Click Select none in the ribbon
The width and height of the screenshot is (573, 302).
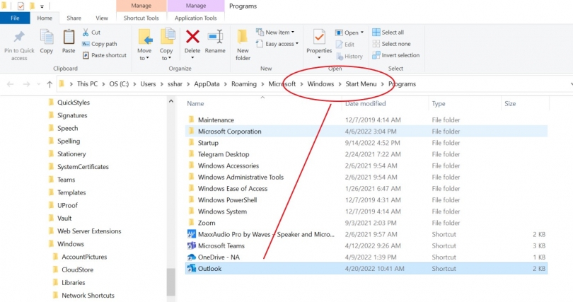pos(395,44)
